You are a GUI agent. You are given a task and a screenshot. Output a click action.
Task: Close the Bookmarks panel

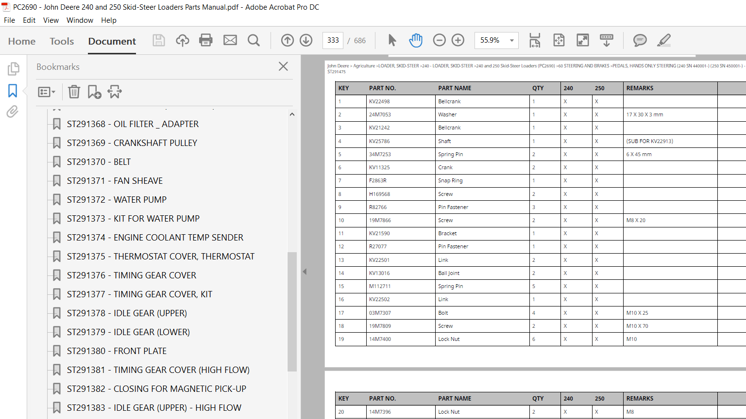[x=284, y=66]
